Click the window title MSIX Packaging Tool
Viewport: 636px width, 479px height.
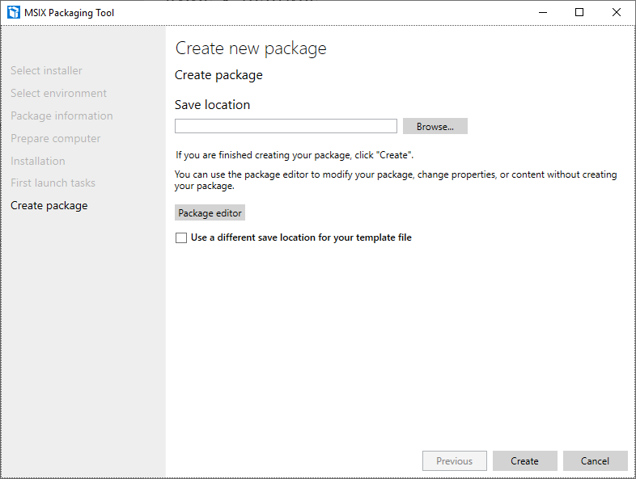click(x=69, y=13)
